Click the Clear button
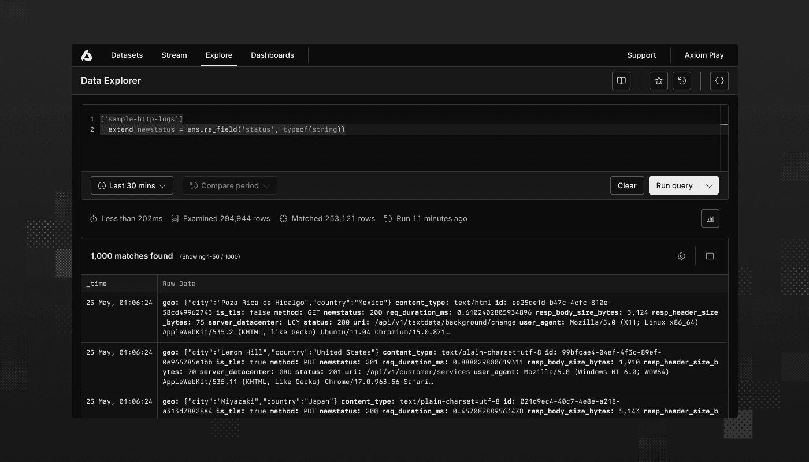This screenshot has width=809, height=462. point(627,185)
